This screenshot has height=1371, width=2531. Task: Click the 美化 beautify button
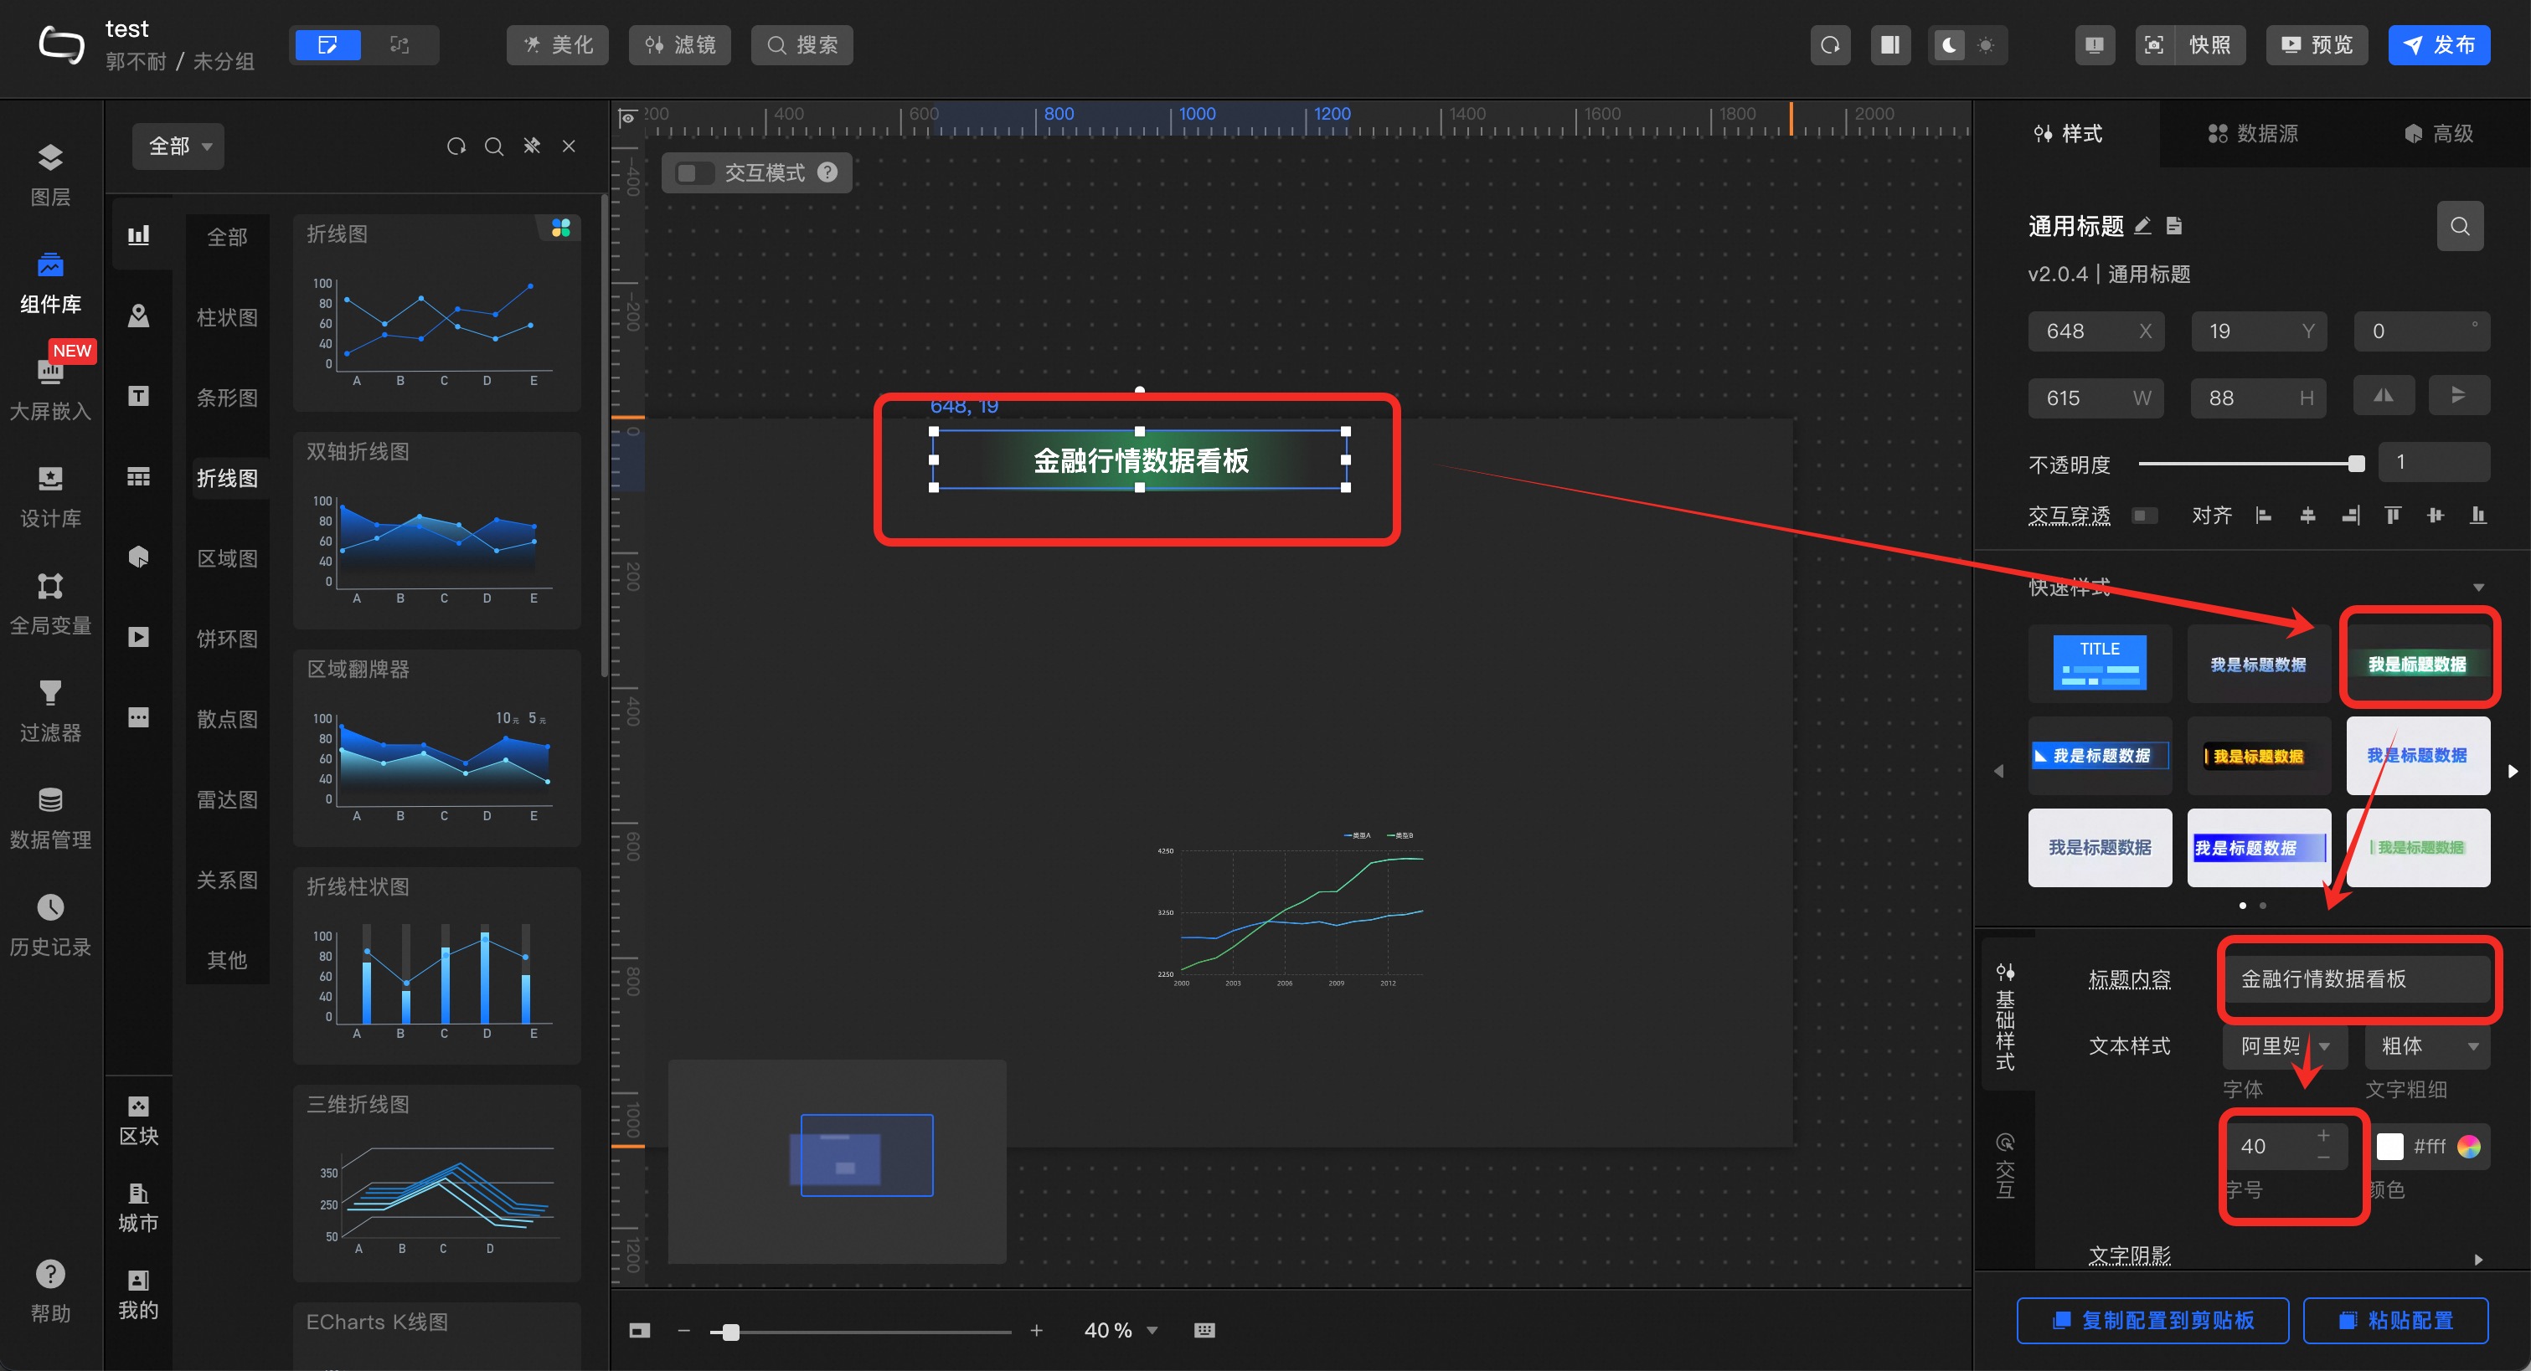557,45
